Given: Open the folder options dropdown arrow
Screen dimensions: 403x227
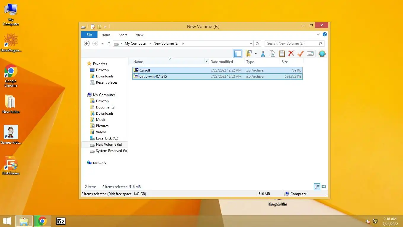Looking at the screenshot, I should coord(256,53).
